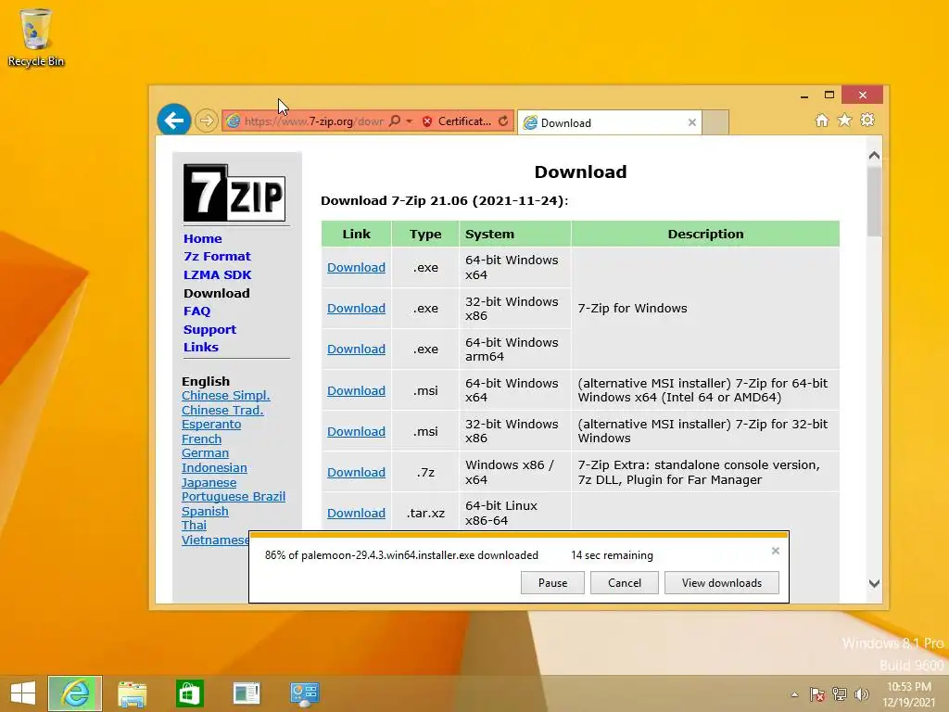Open the Tools gear menu

click(867, 120)
